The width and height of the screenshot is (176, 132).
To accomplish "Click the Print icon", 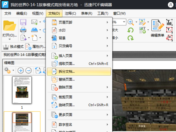I will pos(23,30).
